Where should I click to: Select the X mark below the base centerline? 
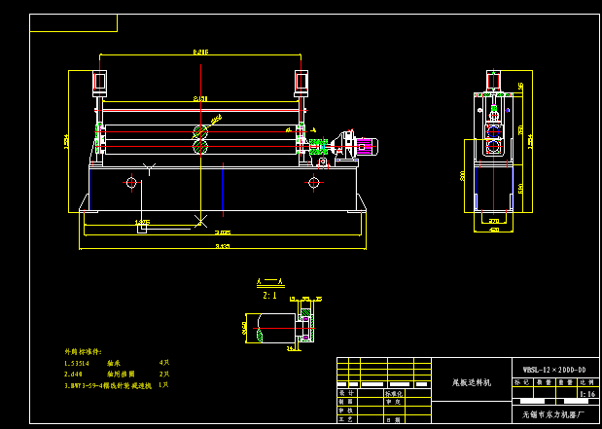200,221
